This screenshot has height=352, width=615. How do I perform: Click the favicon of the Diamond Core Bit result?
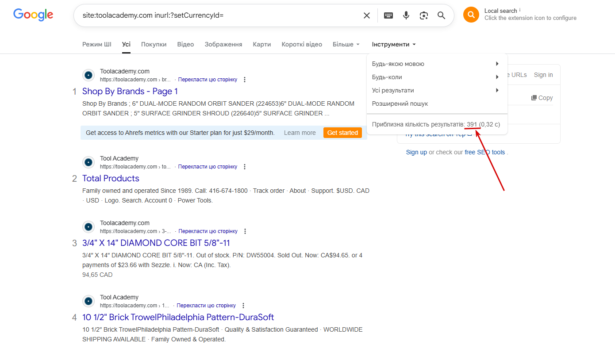click(88, 227)
